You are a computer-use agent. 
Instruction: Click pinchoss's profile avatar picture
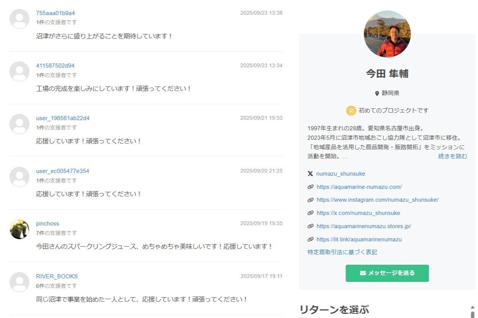[19, 229]
